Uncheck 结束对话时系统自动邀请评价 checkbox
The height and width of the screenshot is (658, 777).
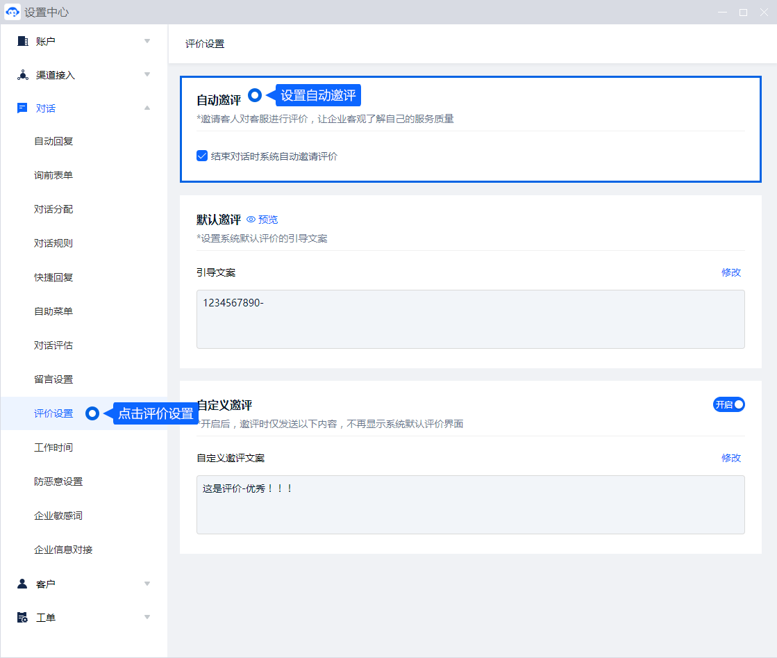(x=202, y=156)
